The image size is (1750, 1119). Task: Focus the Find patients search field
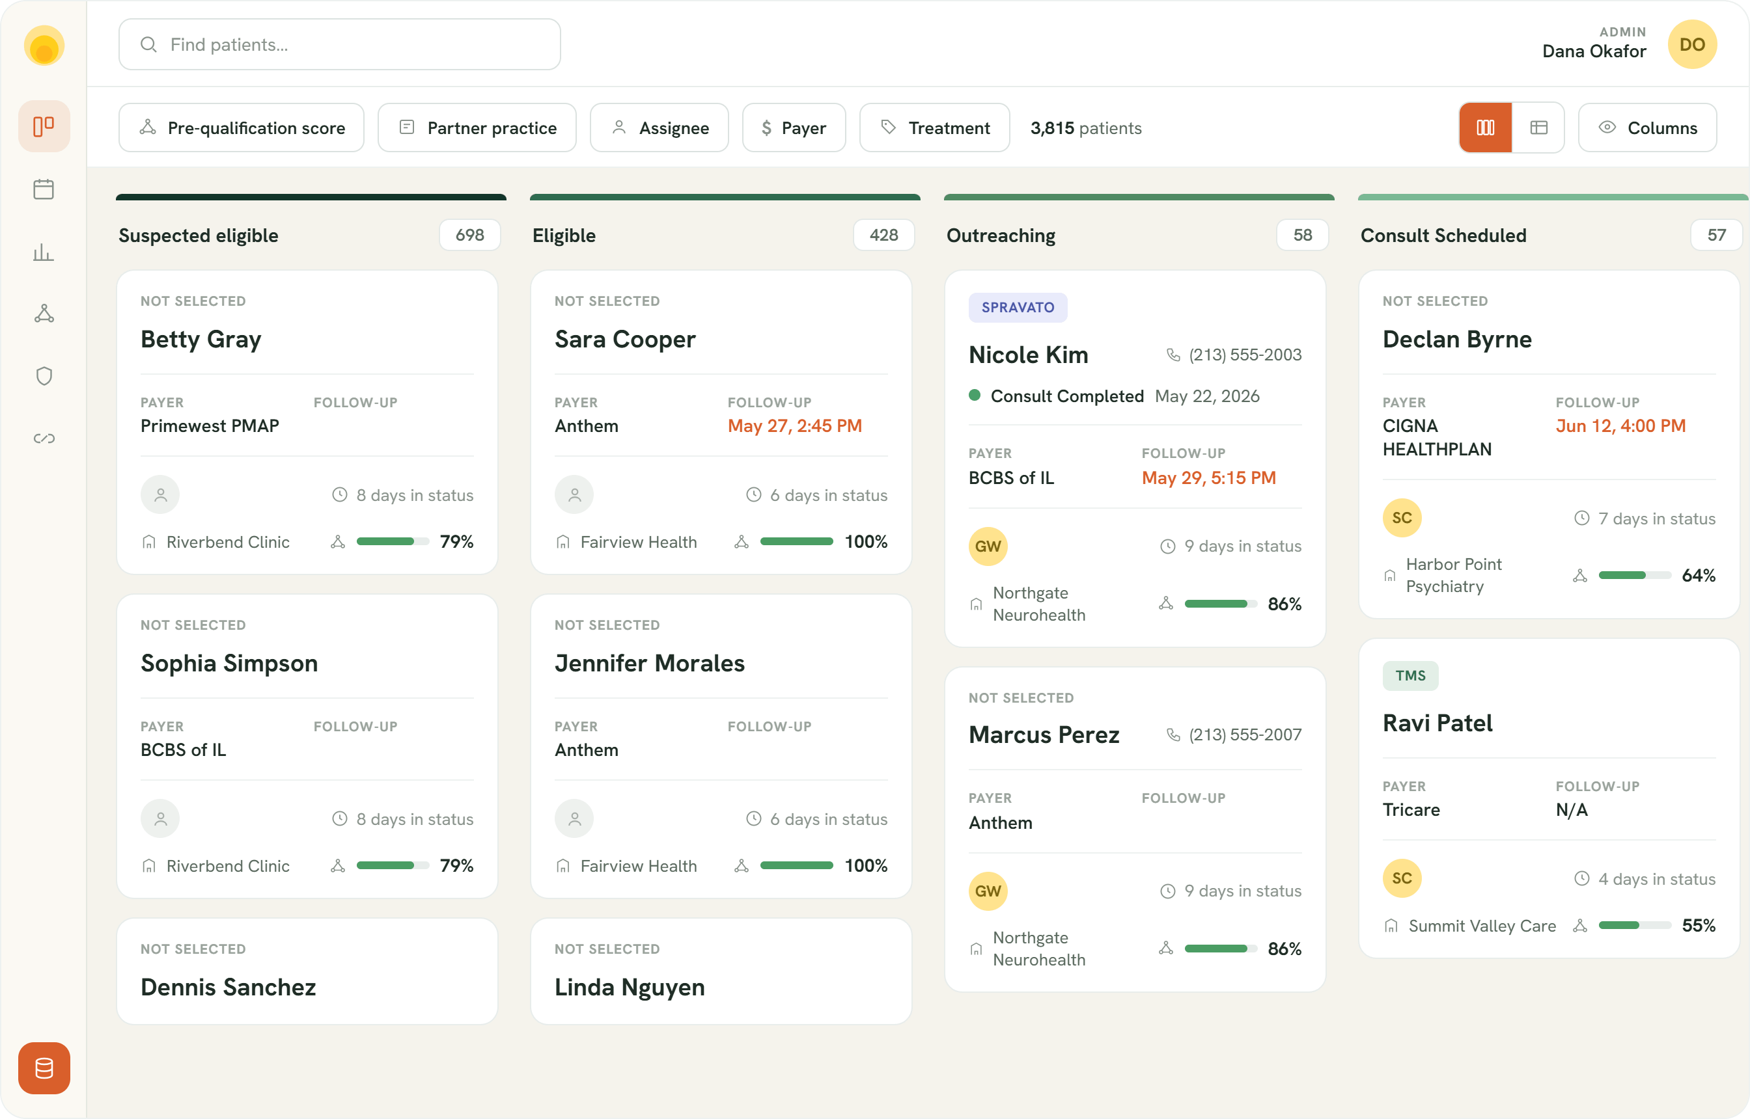(x=339, y=44)
